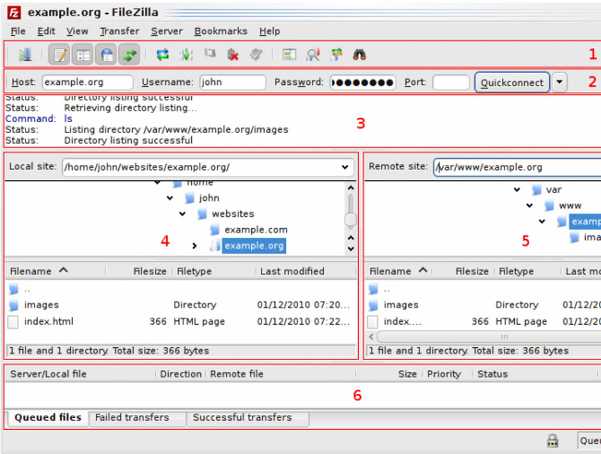601x454 pixels.
Task: Toggle the message log display button
Action: tap(60, 55)
